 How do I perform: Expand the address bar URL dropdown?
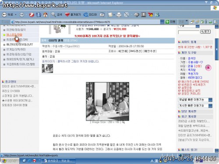162,22
